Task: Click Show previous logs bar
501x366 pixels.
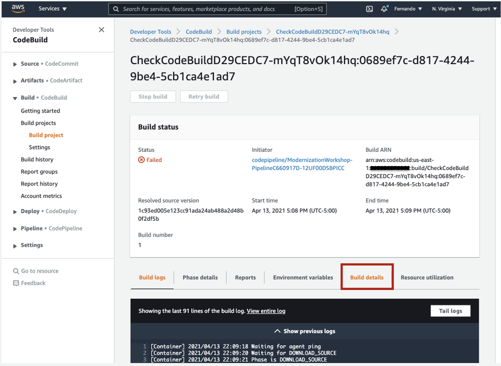Action: point(304,331)
